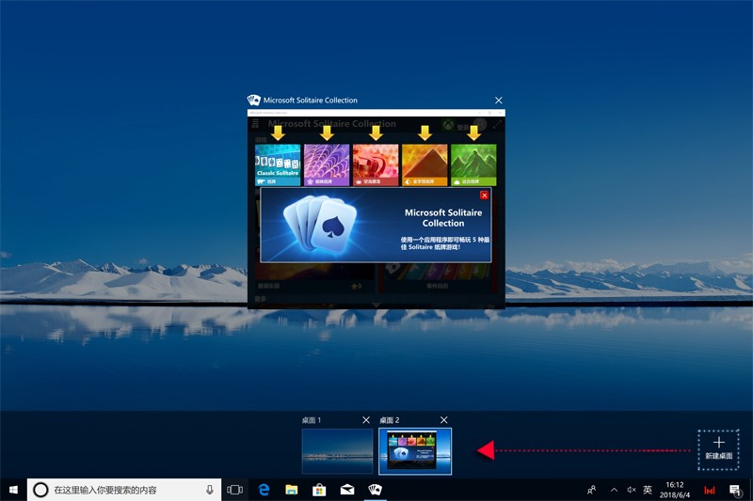Screen dimensions: 753x501
Task: Switch the 英 input language indicator
Action: [648, 490]
